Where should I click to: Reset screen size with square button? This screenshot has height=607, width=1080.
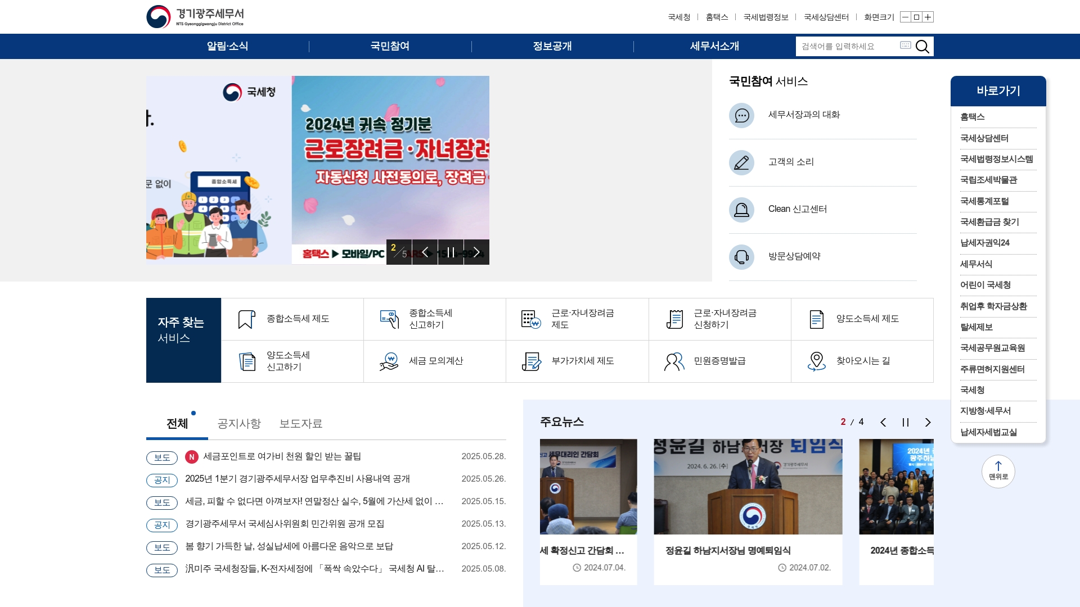[x=916, y=17]
